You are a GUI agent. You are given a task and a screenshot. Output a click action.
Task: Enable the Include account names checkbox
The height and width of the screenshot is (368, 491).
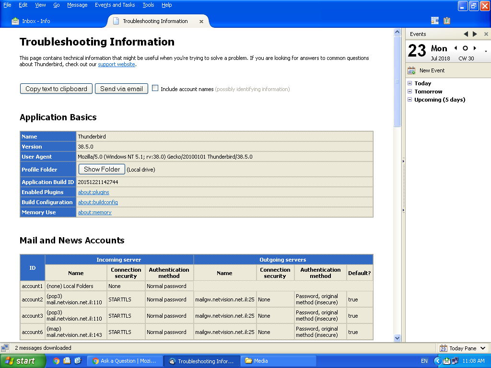pos(155,88)
